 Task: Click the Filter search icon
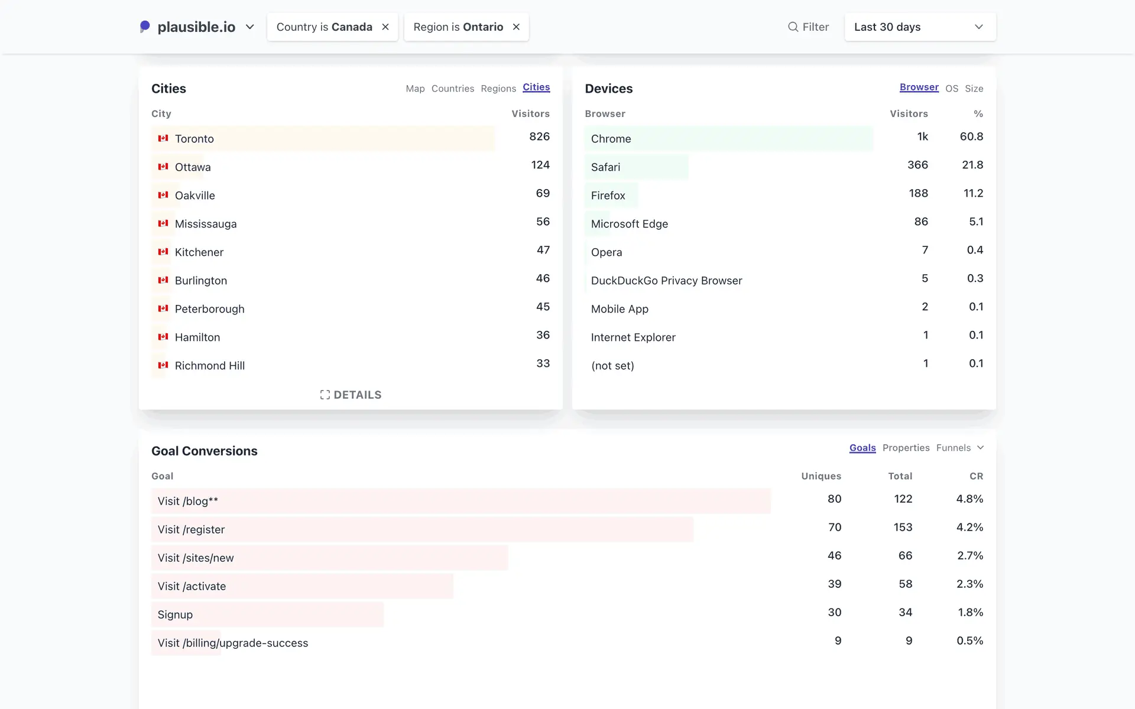tap(793, 27)
